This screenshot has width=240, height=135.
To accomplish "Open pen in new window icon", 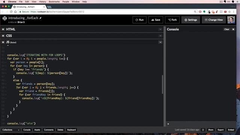I will [x=203, y=130].
